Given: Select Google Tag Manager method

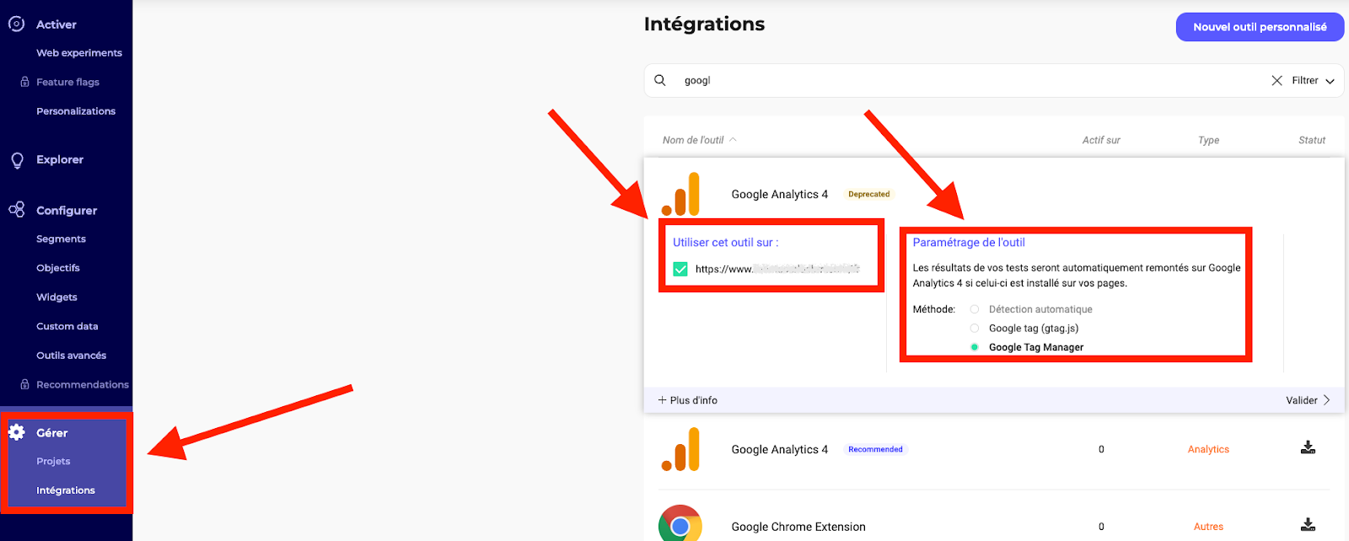Looking at the screenshot, I should pyautogui.click(x=975, y=347).
